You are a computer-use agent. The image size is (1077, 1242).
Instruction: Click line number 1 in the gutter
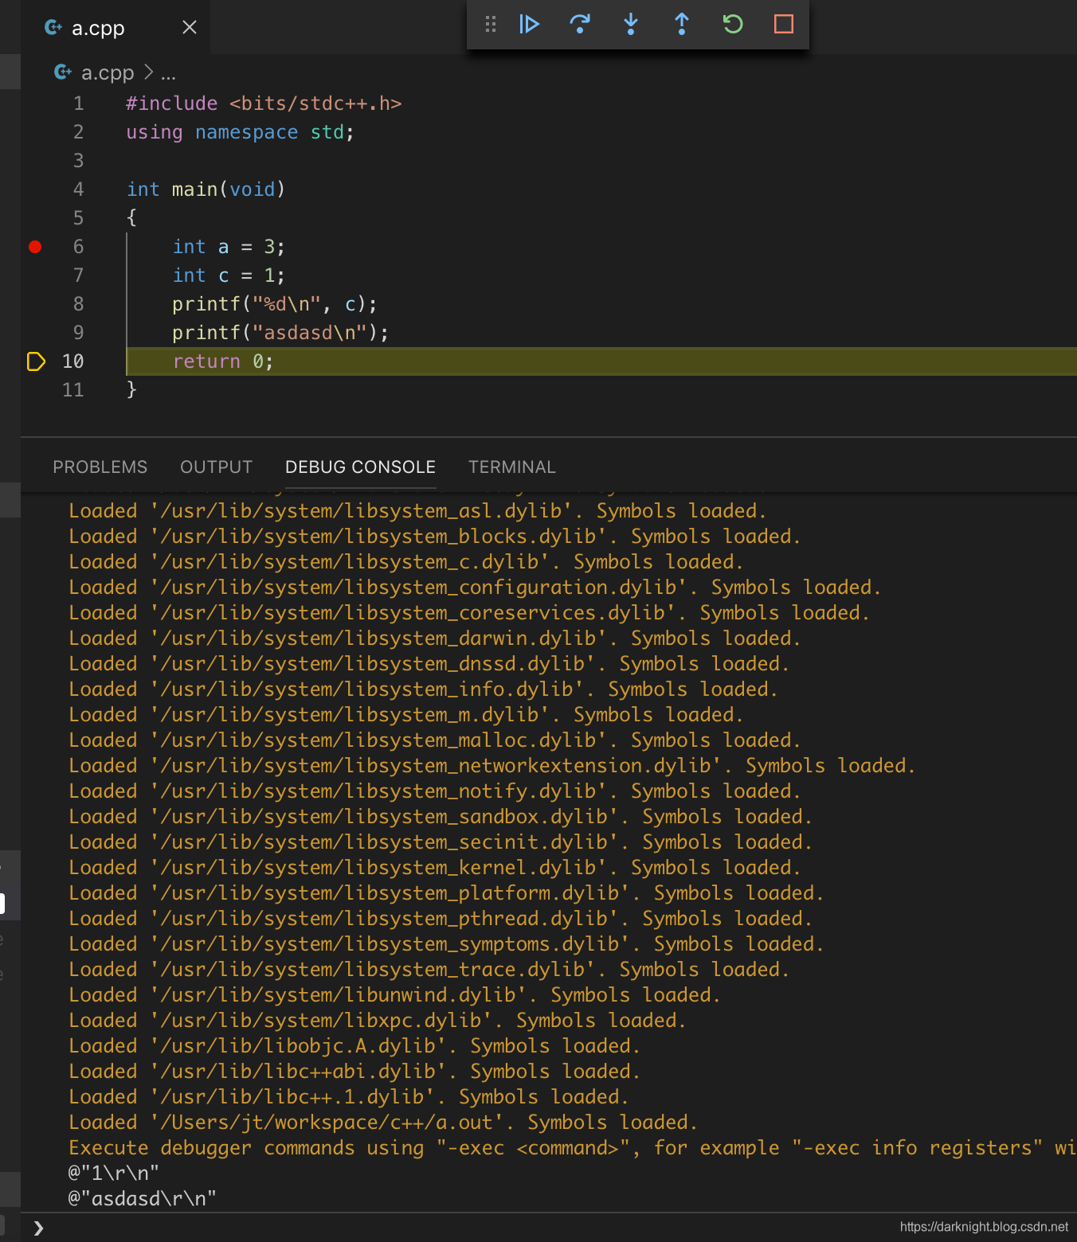[78, 103]
